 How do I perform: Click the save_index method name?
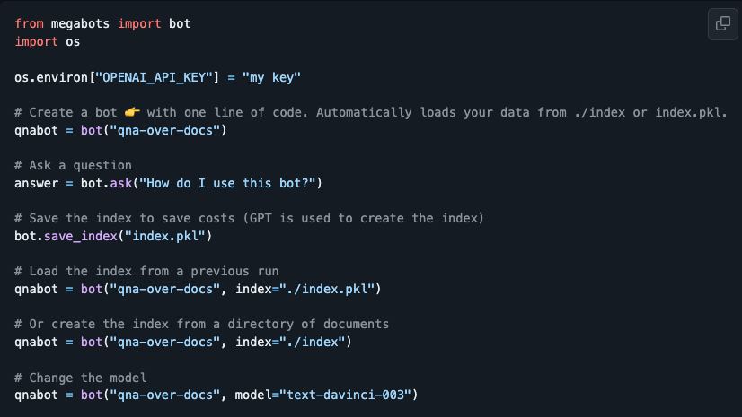pos(81,236)
